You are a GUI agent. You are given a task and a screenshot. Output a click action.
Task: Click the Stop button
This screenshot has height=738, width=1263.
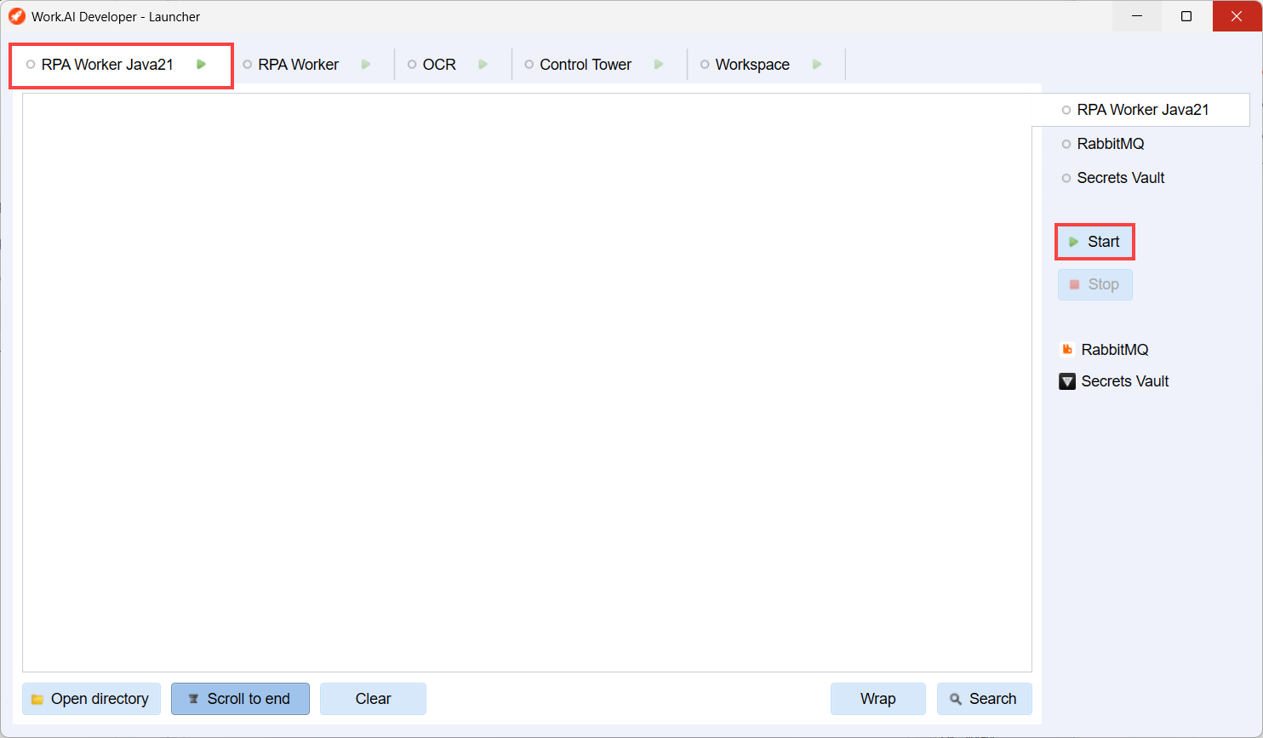(x=1094, y=284)
